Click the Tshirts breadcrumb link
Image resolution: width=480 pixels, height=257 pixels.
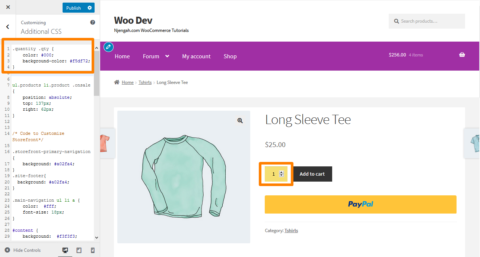click(x=145, y=82)
